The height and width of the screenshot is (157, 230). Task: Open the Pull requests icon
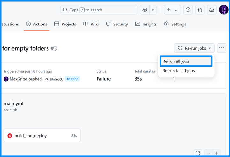(x=200, y=10)
